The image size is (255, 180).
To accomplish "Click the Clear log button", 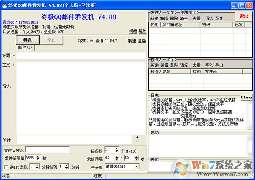I will [246, 97].
